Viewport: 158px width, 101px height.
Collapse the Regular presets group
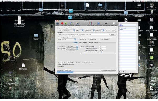click(x=119, y=26)
